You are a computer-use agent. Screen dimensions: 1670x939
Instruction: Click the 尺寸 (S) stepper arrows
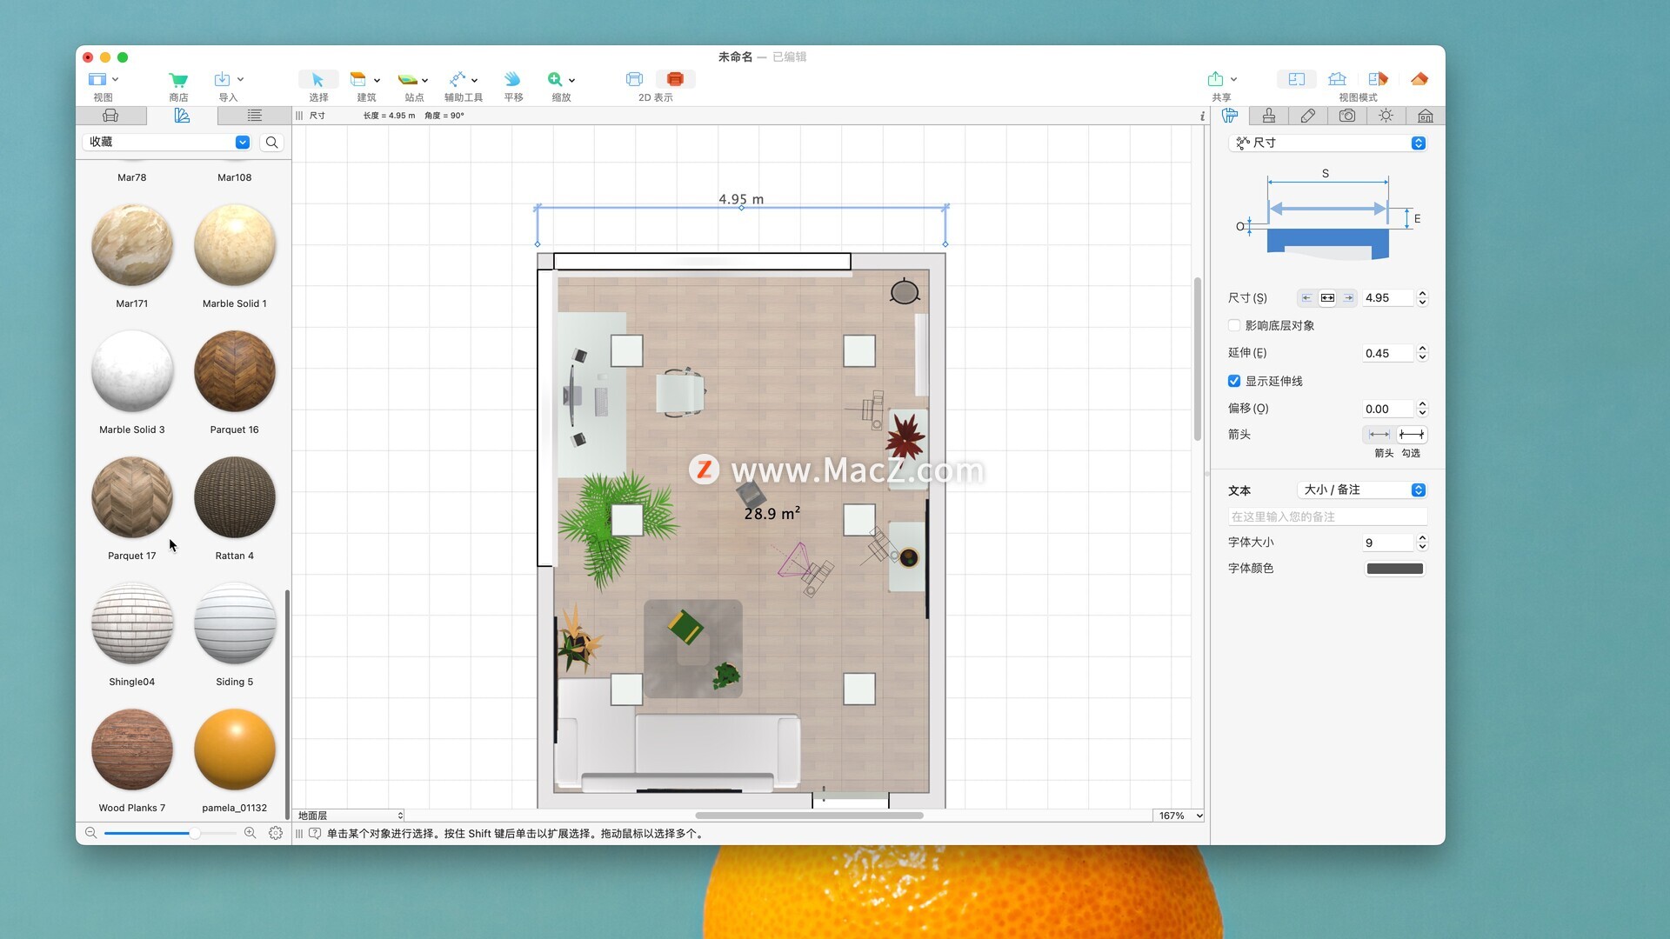1423,298
